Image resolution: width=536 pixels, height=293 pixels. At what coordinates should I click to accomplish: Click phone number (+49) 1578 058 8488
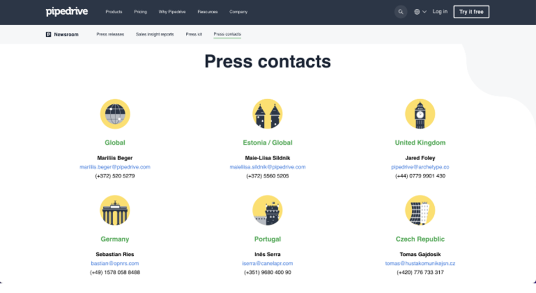pos(115,272)
